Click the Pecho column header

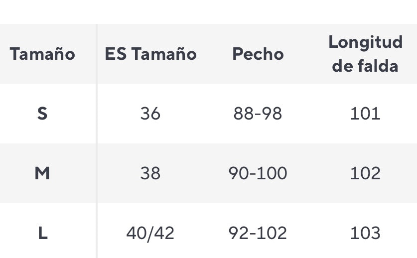pyautogui.click(x=258, y=54)
